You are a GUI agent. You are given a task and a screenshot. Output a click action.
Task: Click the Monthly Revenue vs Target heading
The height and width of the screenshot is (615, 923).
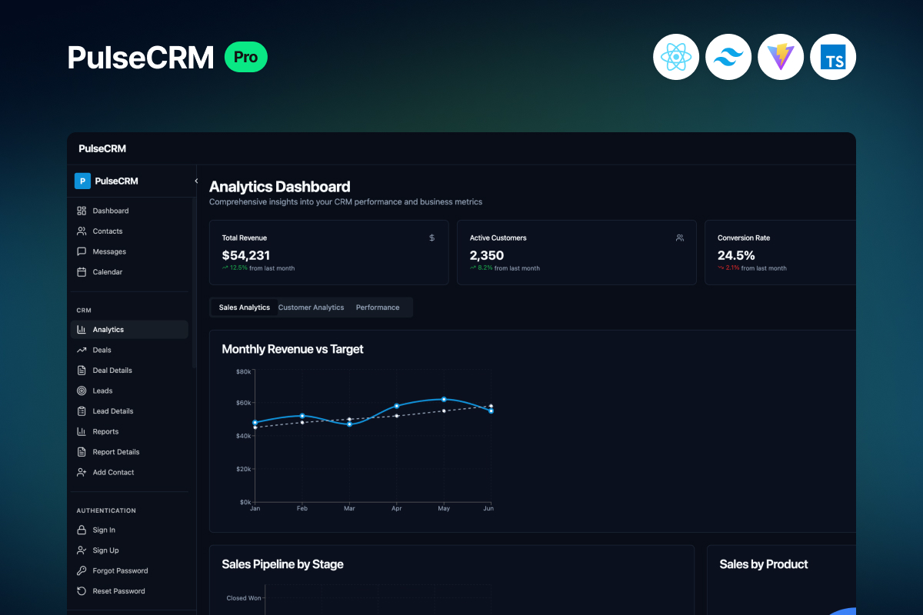click(x=292, y=349)
